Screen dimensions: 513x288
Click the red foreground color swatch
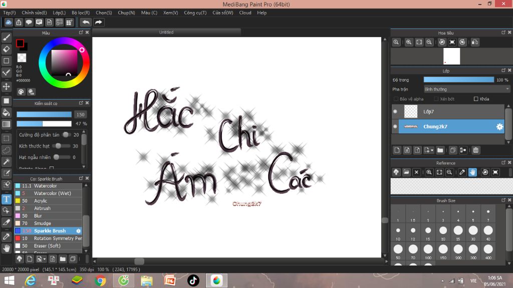pyautogui.click(x=20, y=43)
